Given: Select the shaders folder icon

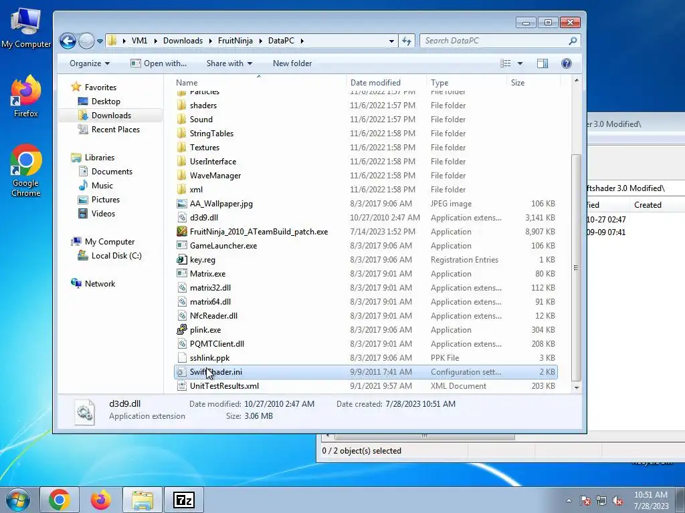Looking at the screenshot, I should click(182, 105).
